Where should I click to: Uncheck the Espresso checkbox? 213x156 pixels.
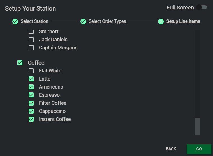[x=31, y=95]
